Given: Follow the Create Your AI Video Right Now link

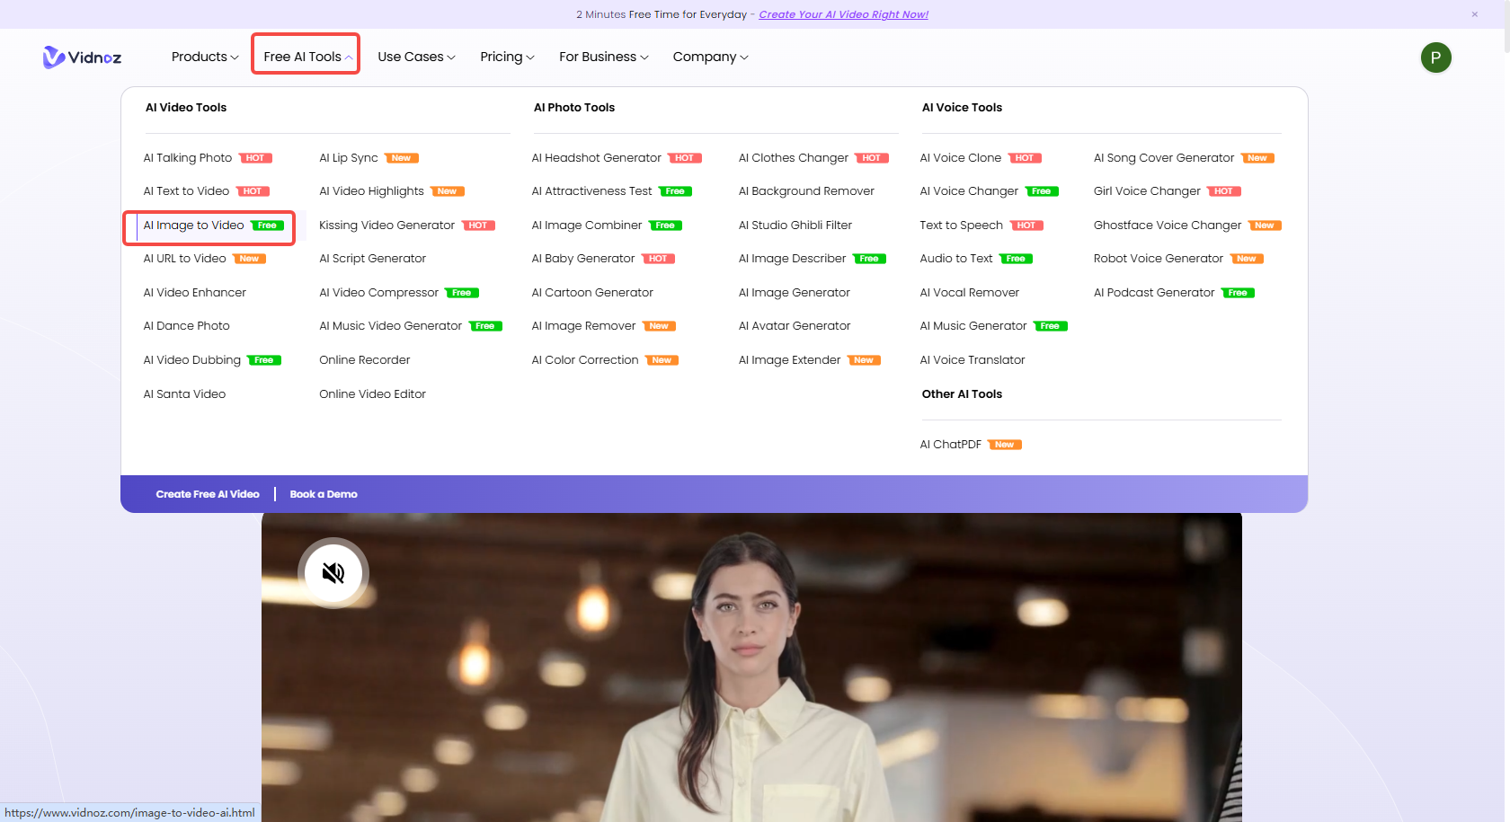Looking at the screenshot, I should tap(843, 14).
